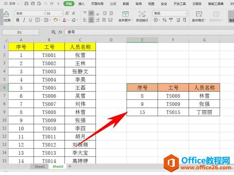Screen dimensions: 234x175
Task: Open the font size dropdown showing 16
Action: (62, 13)
